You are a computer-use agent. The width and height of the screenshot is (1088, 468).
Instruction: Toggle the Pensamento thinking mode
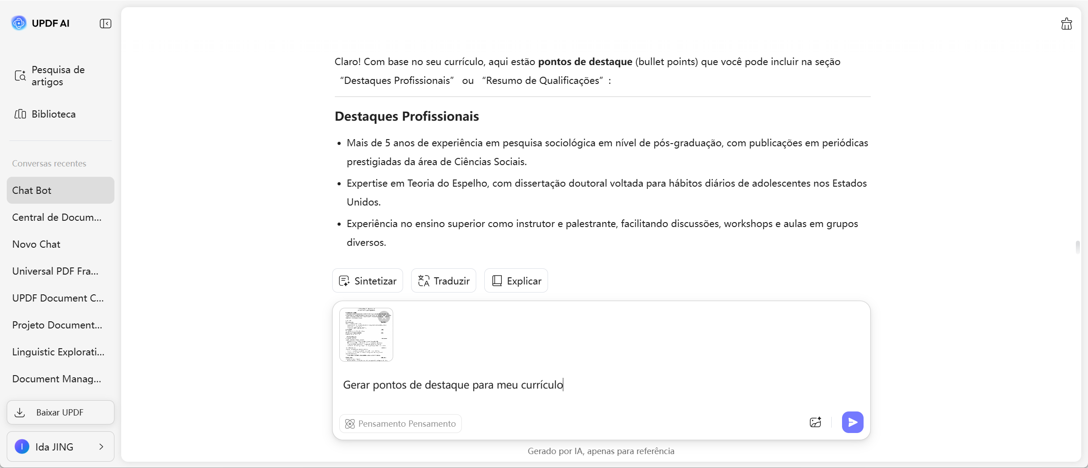coord(400,424)
